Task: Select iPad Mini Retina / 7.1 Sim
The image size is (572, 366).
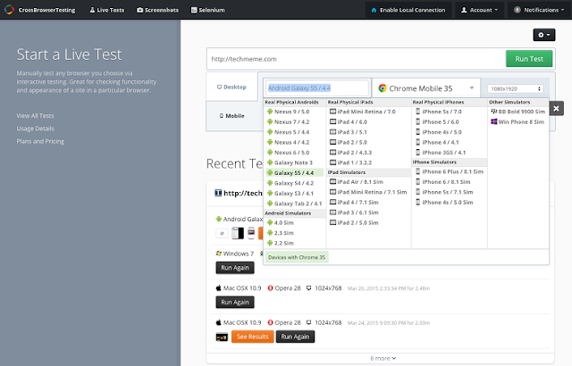Action: tap(368, 192)
